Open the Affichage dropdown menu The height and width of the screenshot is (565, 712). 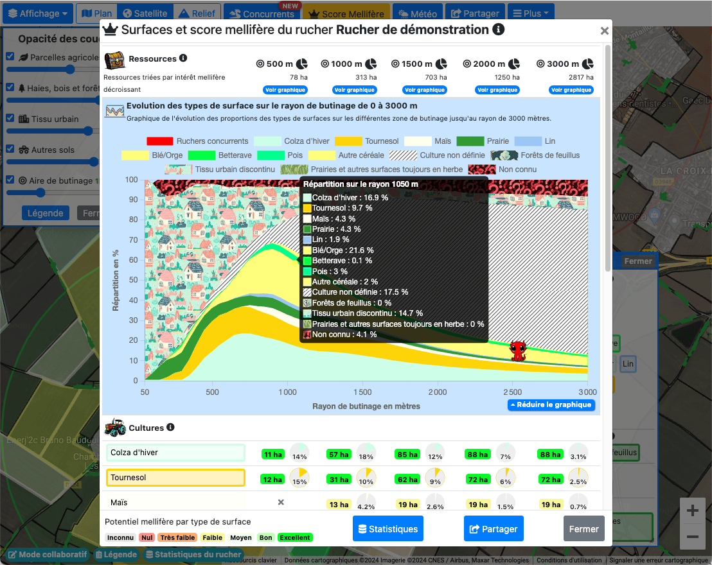38,13
